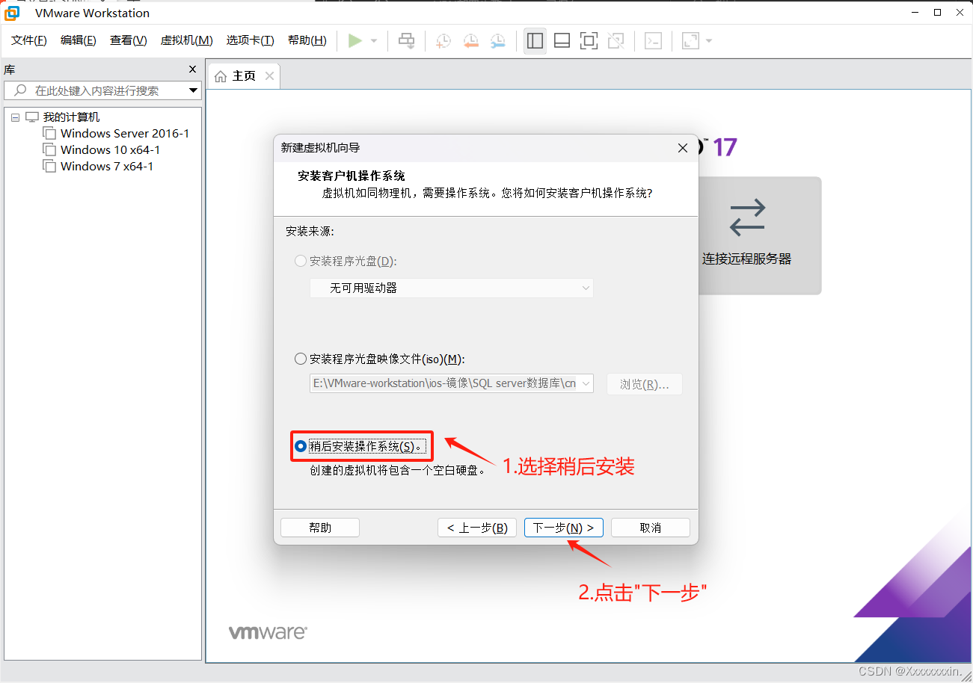Select Windows 7 x64-1 virtual machine
The image size is (973, 683).
click(x=107, y=167)
